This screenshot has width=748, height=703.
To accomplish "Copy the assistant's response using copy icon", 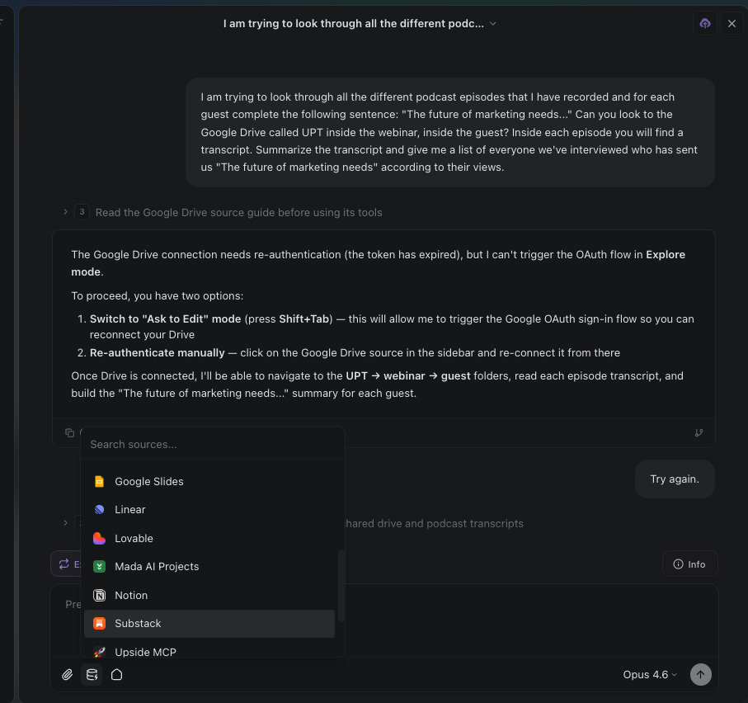I will point(69,432).
